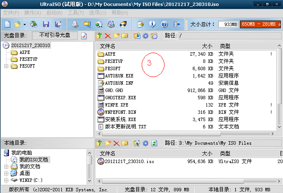Select PESETUP folder in disc tree
The height and width of the screenshot is (193, 283).
(28, 59)
